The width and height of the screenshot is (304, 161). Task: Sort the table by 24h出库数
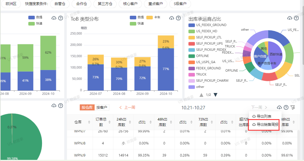(130, 122)
